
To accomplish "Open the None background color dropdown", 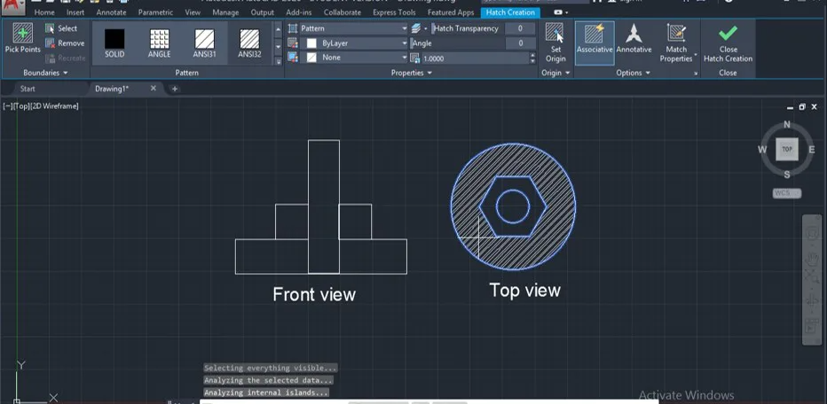I will 405,58.
